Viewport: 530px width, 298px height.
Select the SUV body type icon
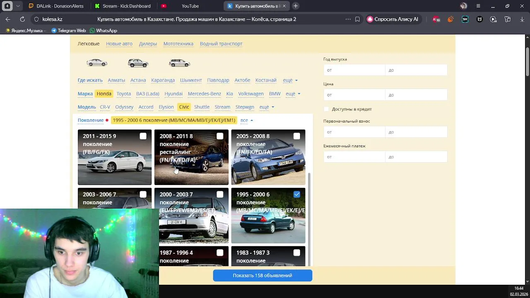coord(138,63)
